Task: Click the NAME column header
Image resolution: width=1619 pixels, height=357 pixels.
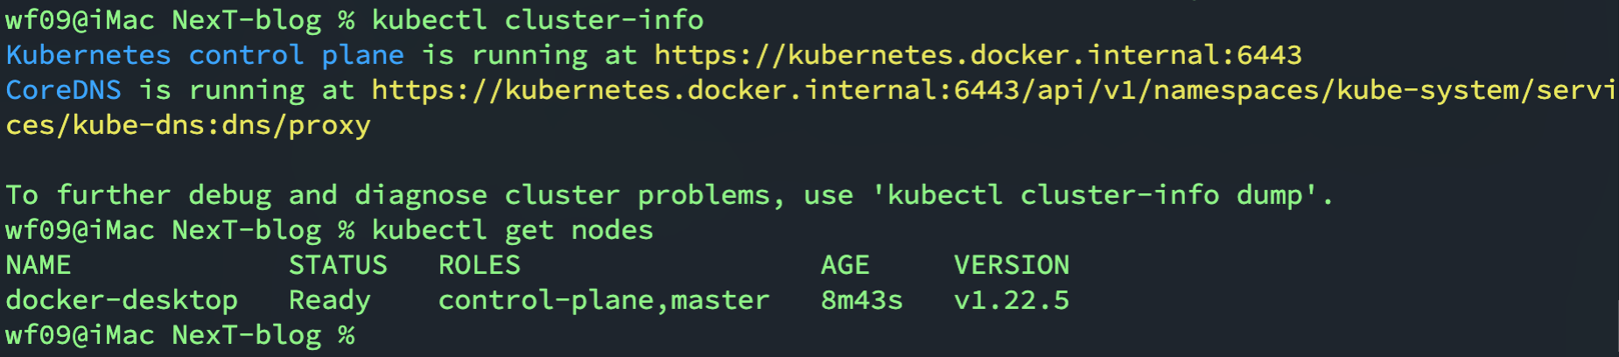Action: (39, 265)
